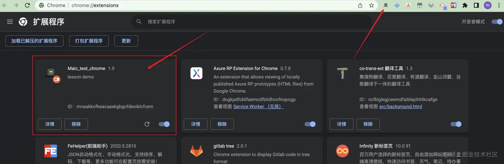Go forward using the browser forward arrow

16,5
